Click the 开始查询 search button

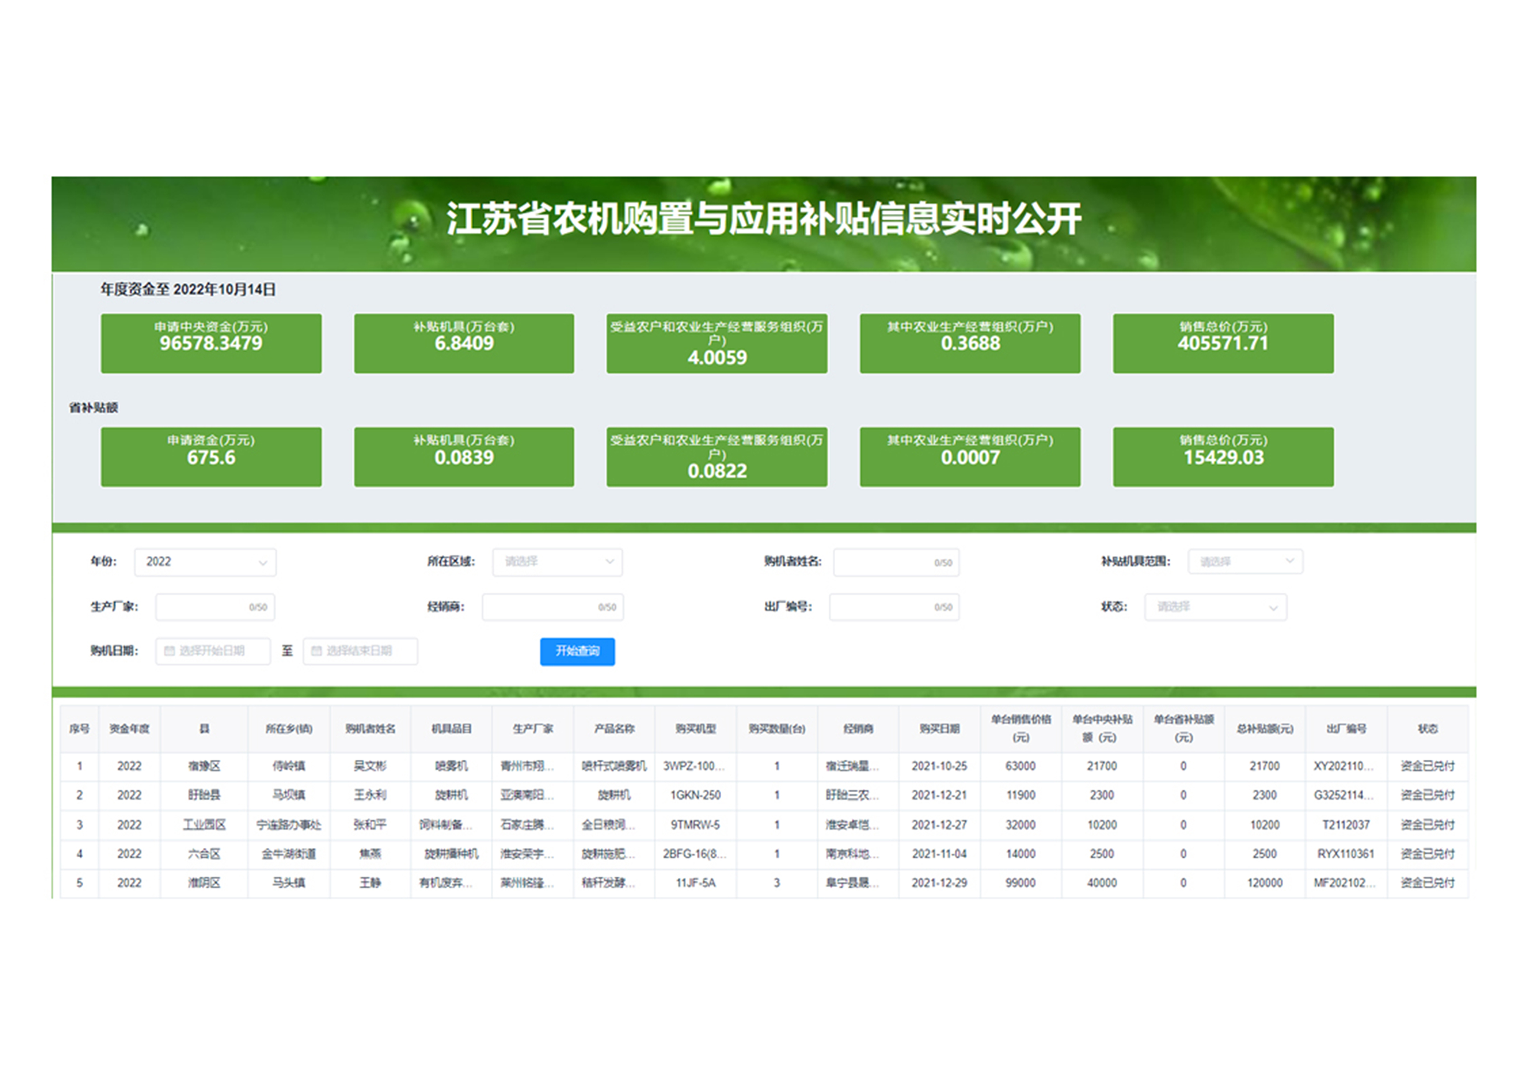tap(577, 651)
